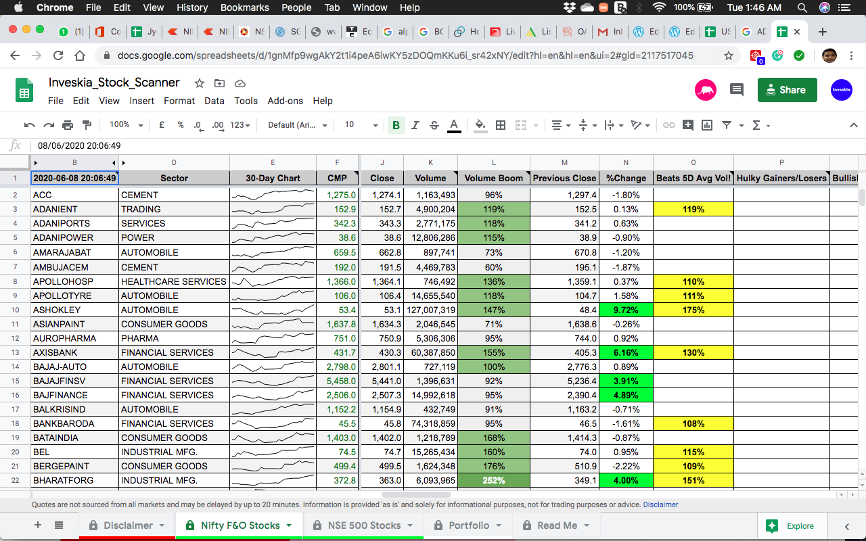
Task: Click inside the formula bar
Action: 203,145
